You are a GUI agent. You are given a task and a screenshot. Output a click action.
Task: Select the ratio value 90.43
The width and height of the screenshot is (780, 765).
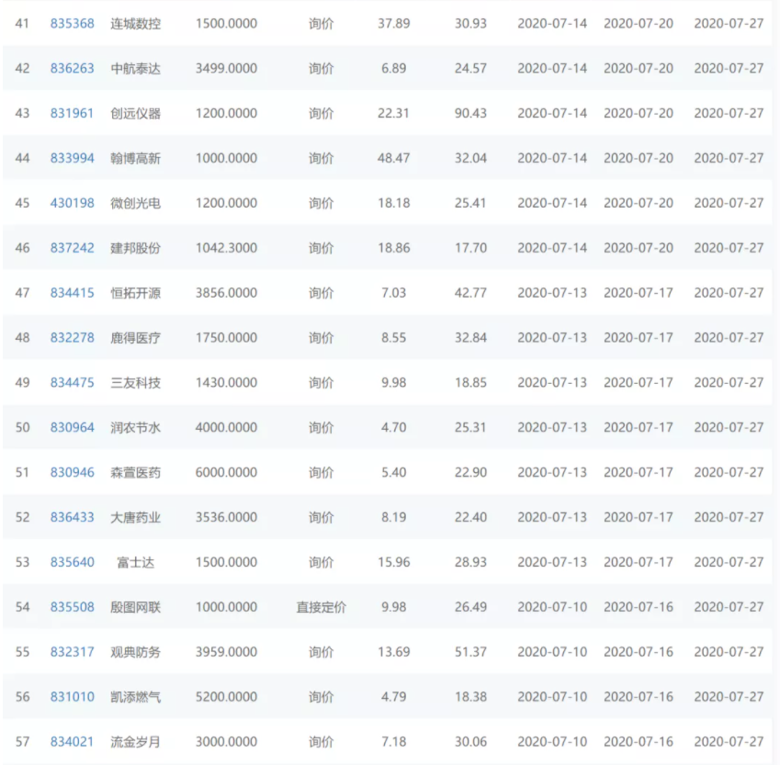(x=470, y=113)
